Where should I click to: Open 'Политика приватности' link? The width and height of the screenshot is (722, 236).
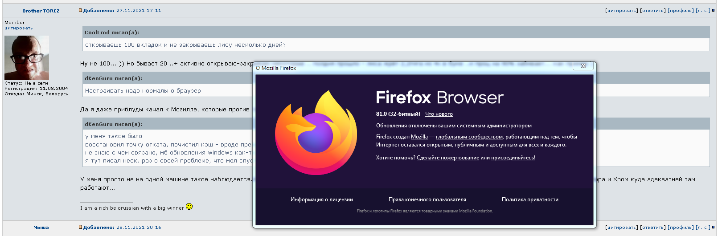pos(530,199)
